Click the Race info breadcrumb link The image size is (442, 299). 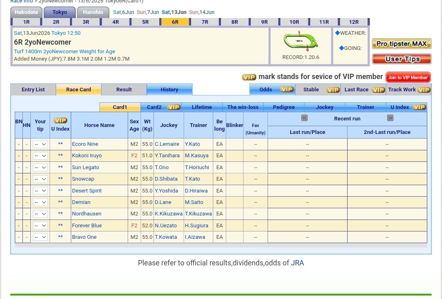click(x=21, y=1)
